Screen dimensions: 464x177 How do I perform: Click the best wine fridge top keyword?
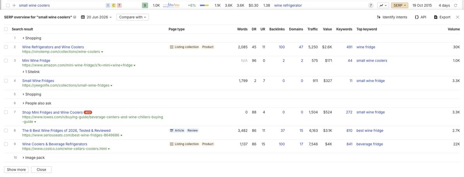click(370, 130)
